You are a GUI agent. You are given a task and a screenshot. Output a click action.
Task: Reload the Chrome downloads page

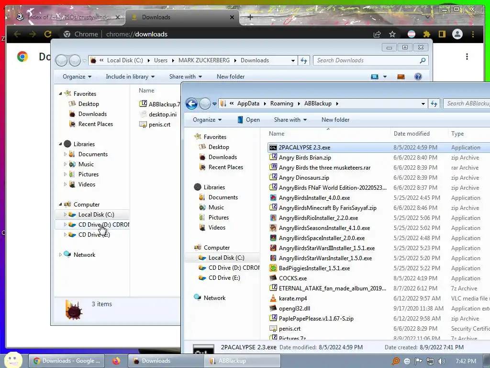(48, 34)
